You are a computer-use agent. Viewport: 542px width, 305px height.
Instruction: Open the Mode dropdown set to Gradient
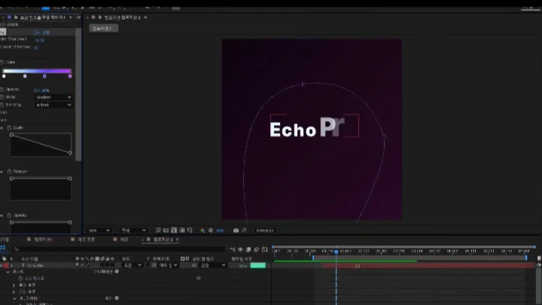click(53, 97)
